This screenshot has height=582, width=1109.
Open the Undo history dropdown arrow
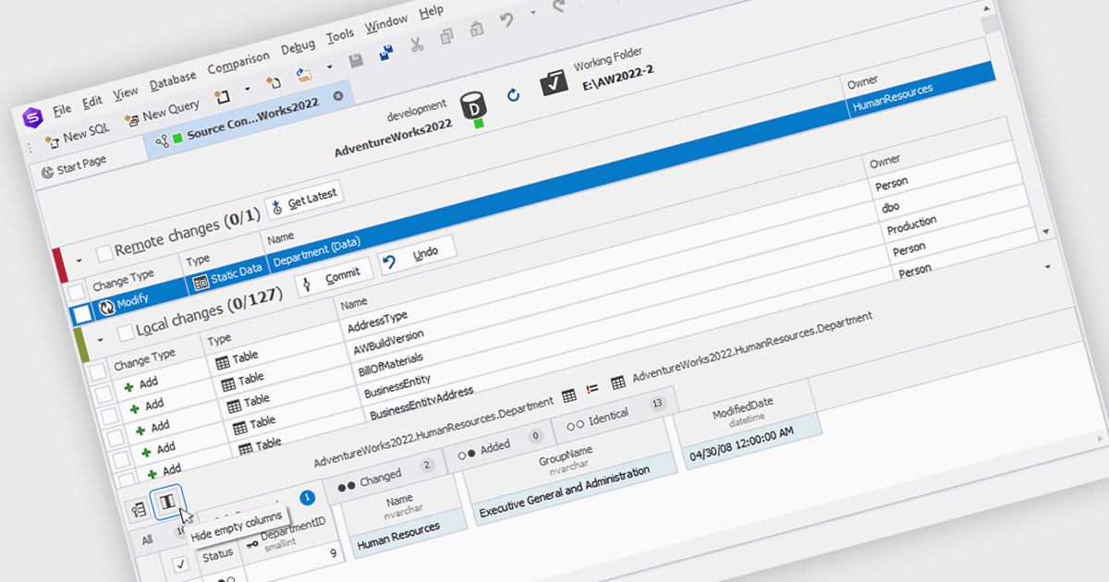[x=533, y=14]
